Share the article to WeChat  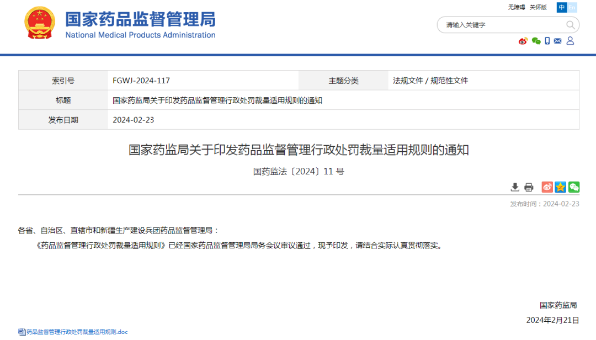574,187
